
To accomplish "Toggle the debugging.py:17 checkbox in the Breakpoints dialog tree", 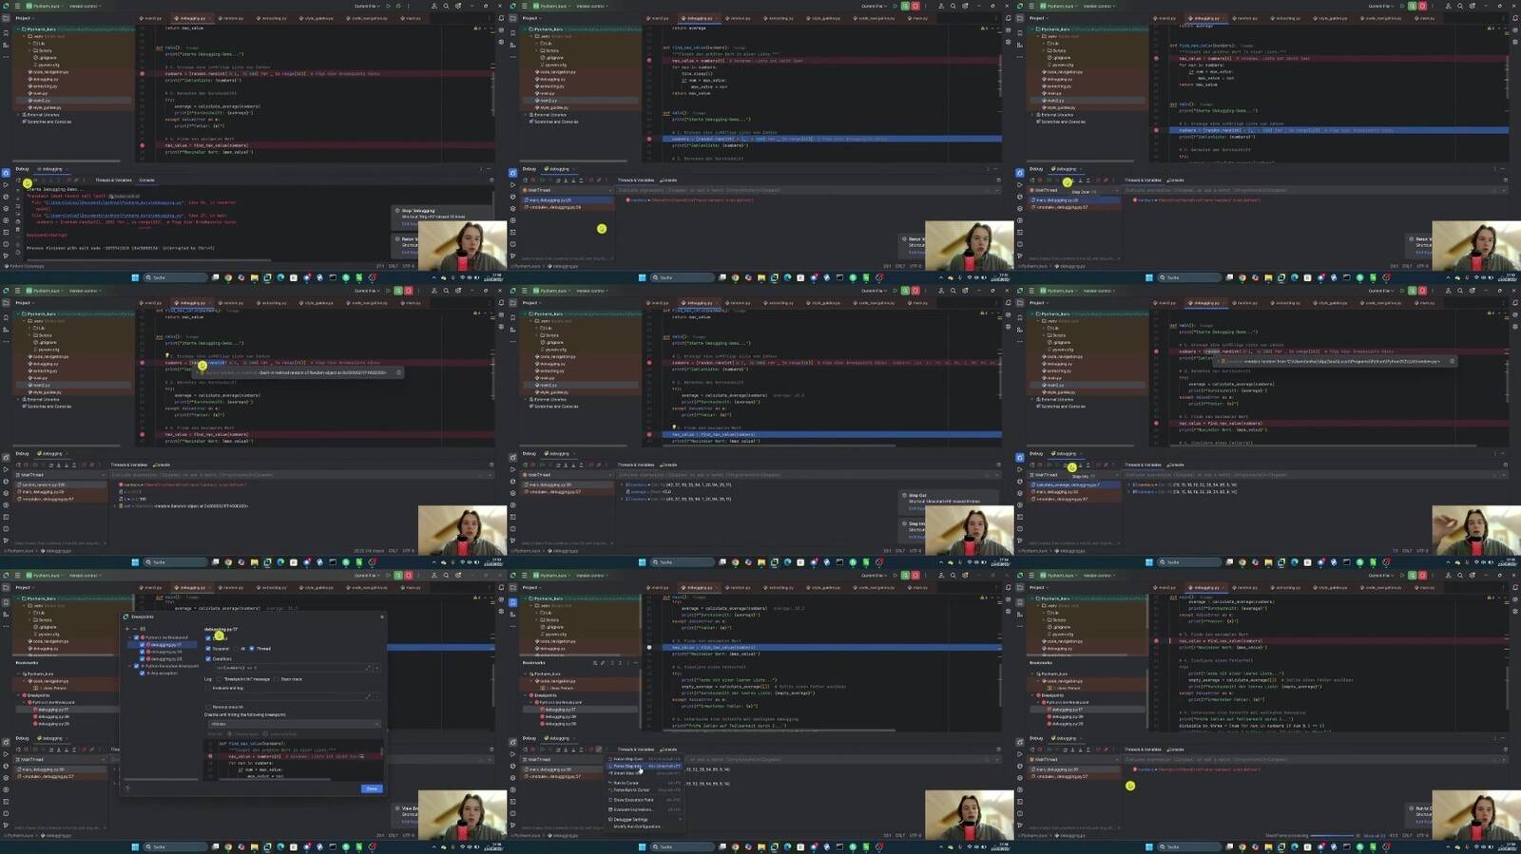I will 143,645.
